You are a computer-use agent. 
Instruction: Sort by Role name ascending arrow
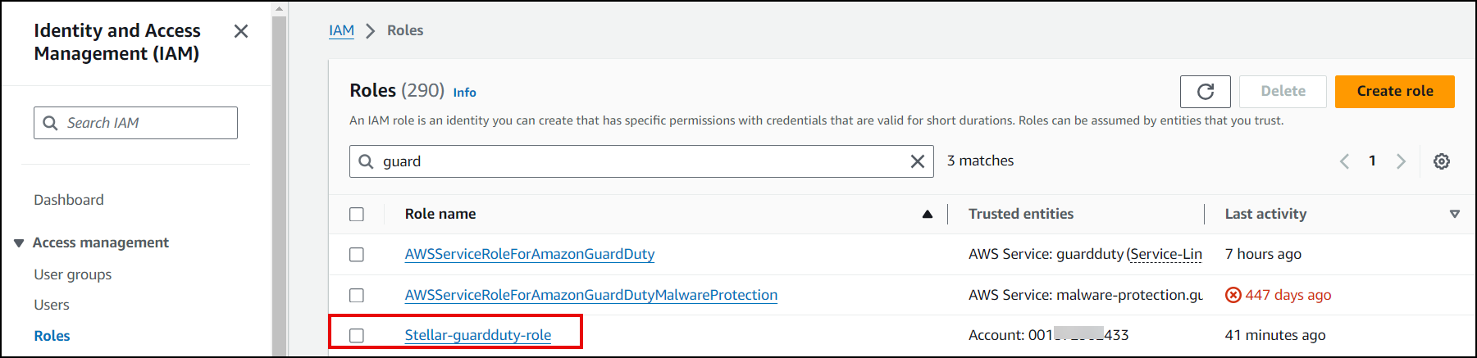(x=928, y=215)
